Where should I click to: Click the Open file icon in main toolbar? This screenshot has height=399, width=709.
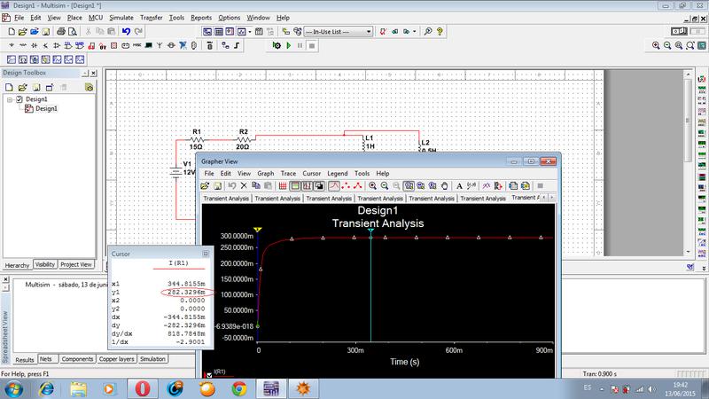21,31
